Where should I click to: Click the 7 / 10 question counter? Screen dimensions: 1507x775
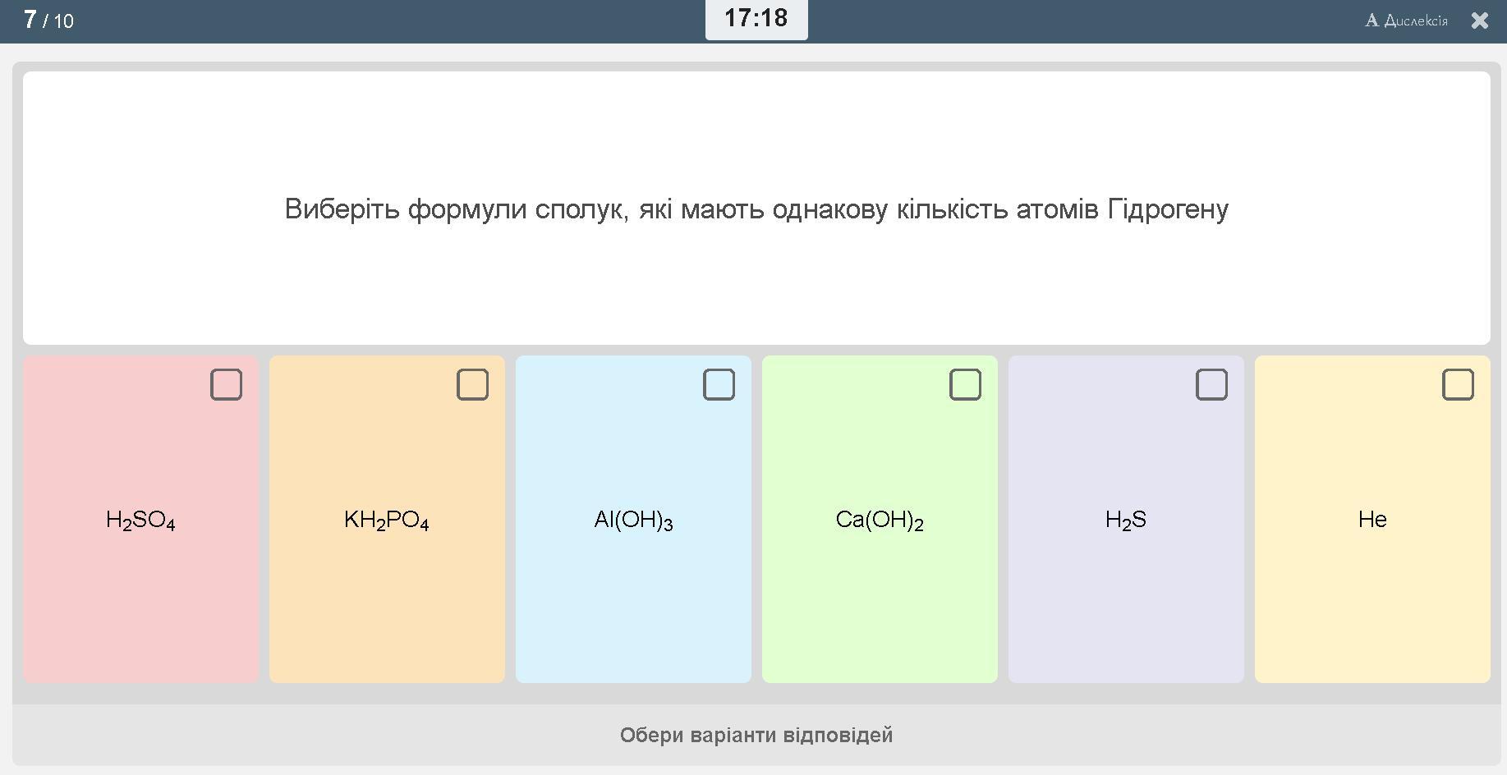pos(48,21)
